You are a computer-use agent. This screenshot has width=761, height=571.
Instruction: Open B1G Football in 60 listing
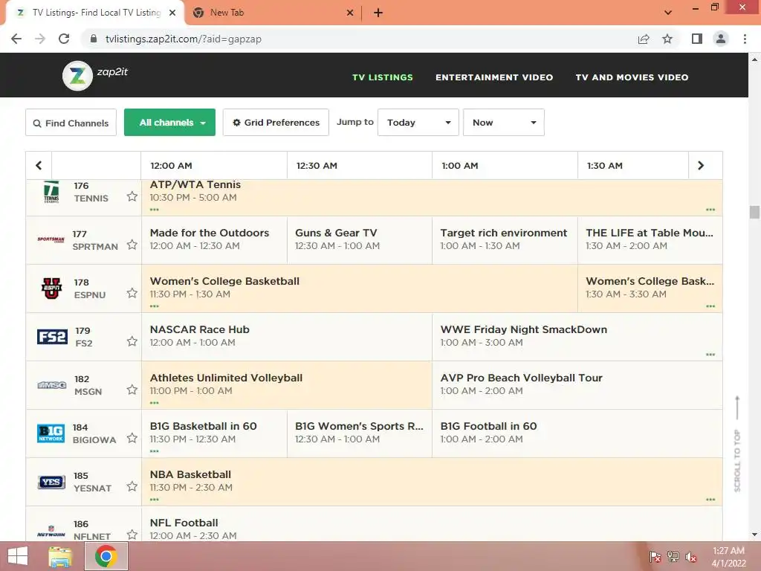577,433
